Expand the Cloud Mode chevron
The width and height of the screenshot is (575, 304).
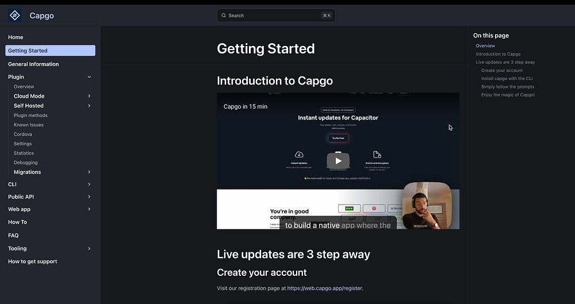[x=89, y=96]
